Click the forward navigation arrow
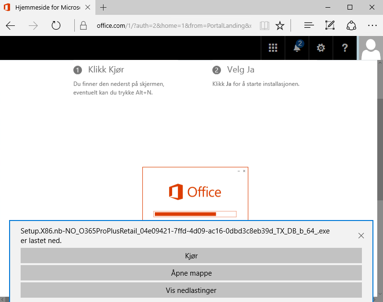Viewport: 383px width, 302px height. pos(33,25)
